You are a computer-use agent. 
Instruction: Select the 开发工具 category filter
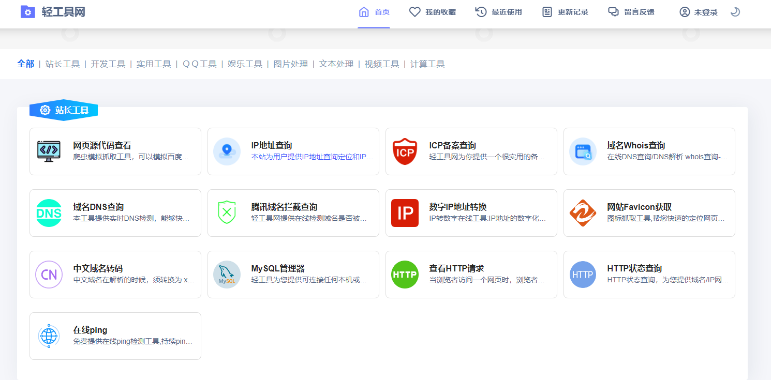click(108, 64)
